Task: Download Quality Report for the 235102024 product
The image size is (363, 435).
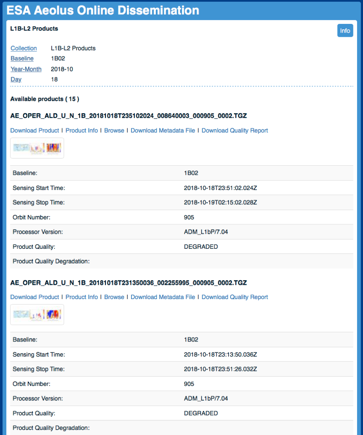Action: tap(235, 130)
